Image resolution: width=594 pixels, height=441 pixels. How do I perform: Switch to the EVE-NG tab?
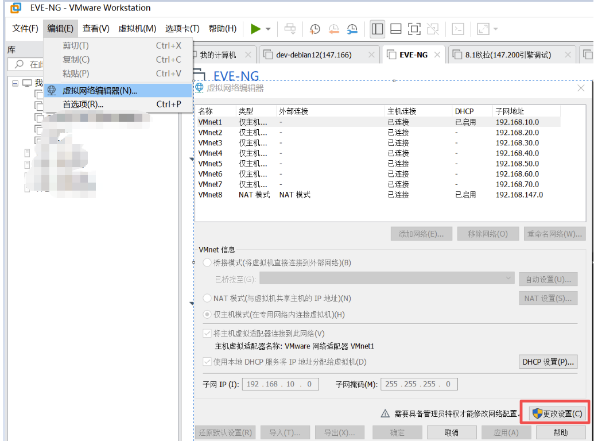413,55
